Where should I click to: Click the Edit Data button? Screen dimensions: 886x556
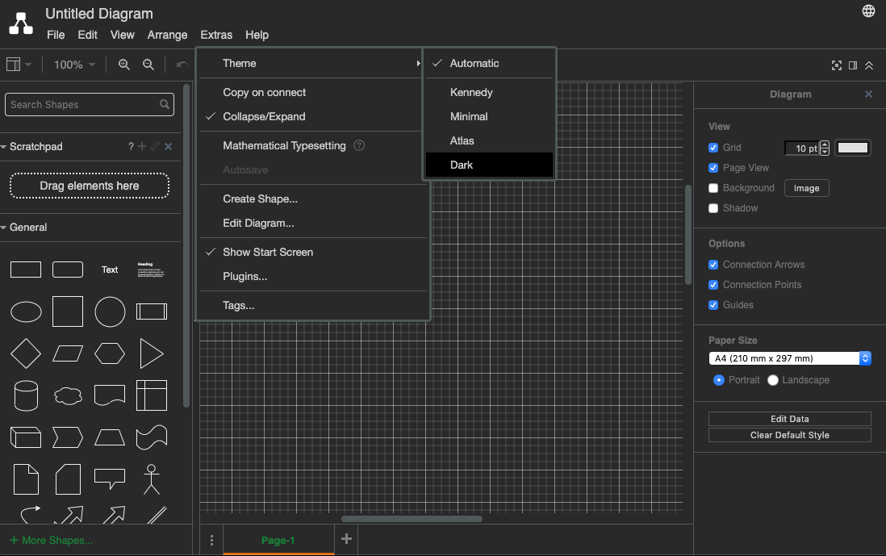click(790, 419)
